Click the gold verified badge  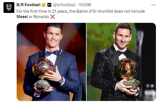pyautogui.click(x=43, y=5)
